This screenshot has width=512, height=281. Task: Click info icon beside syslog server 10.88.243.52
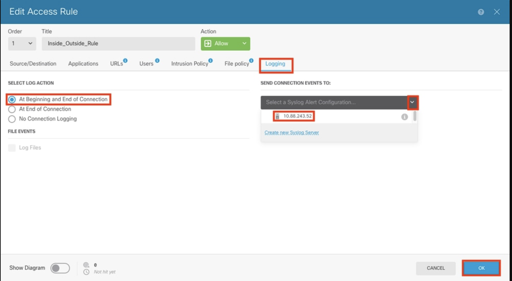[x=404, y=117]
